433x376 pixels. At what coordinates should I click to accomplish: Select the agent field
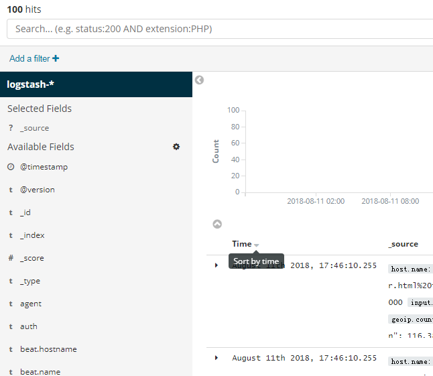tap(31, 304)
